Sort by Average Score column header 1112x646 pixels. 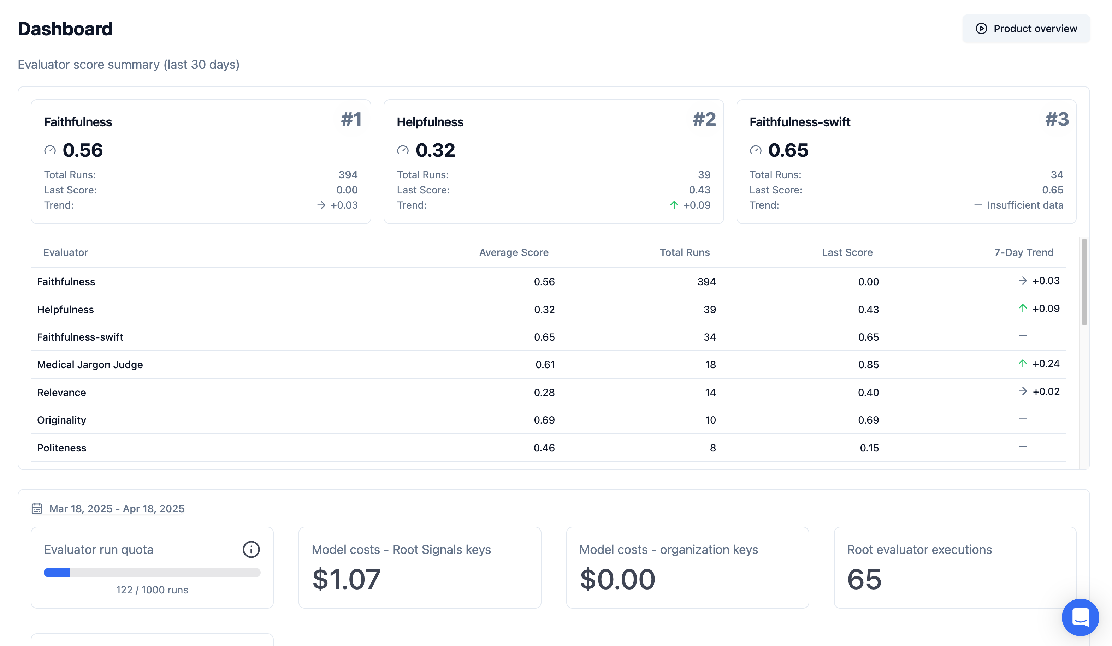coord(514,252)
